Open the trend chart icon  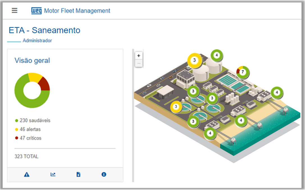[53, 175]
